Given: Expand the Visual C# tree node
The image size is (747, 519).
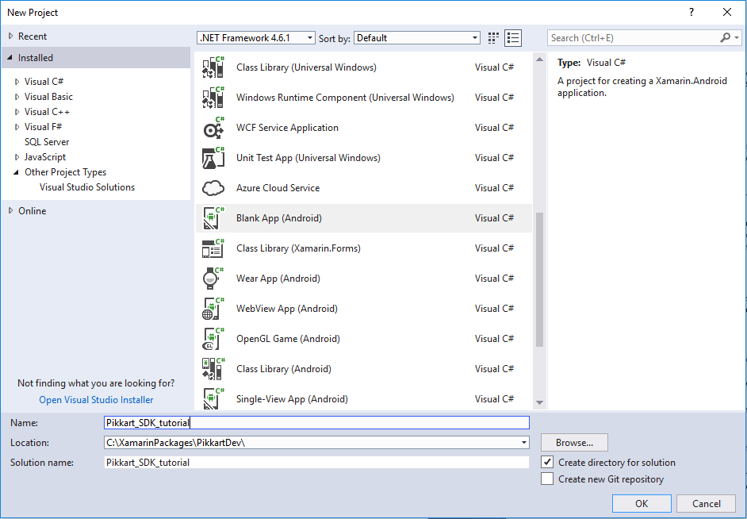Looking at the screenshot, I should click(17, 82).
